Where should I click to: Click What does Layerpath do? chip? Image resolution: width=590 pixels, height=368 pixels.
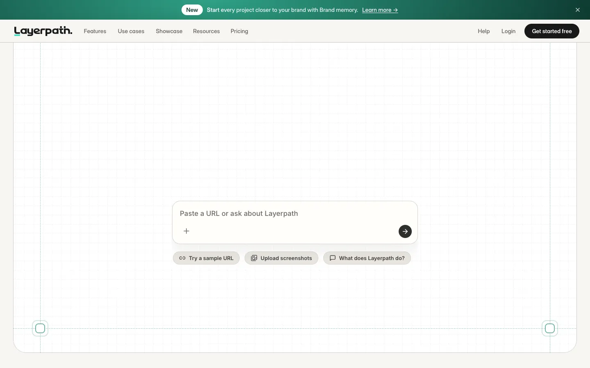[x=367, y=258]
